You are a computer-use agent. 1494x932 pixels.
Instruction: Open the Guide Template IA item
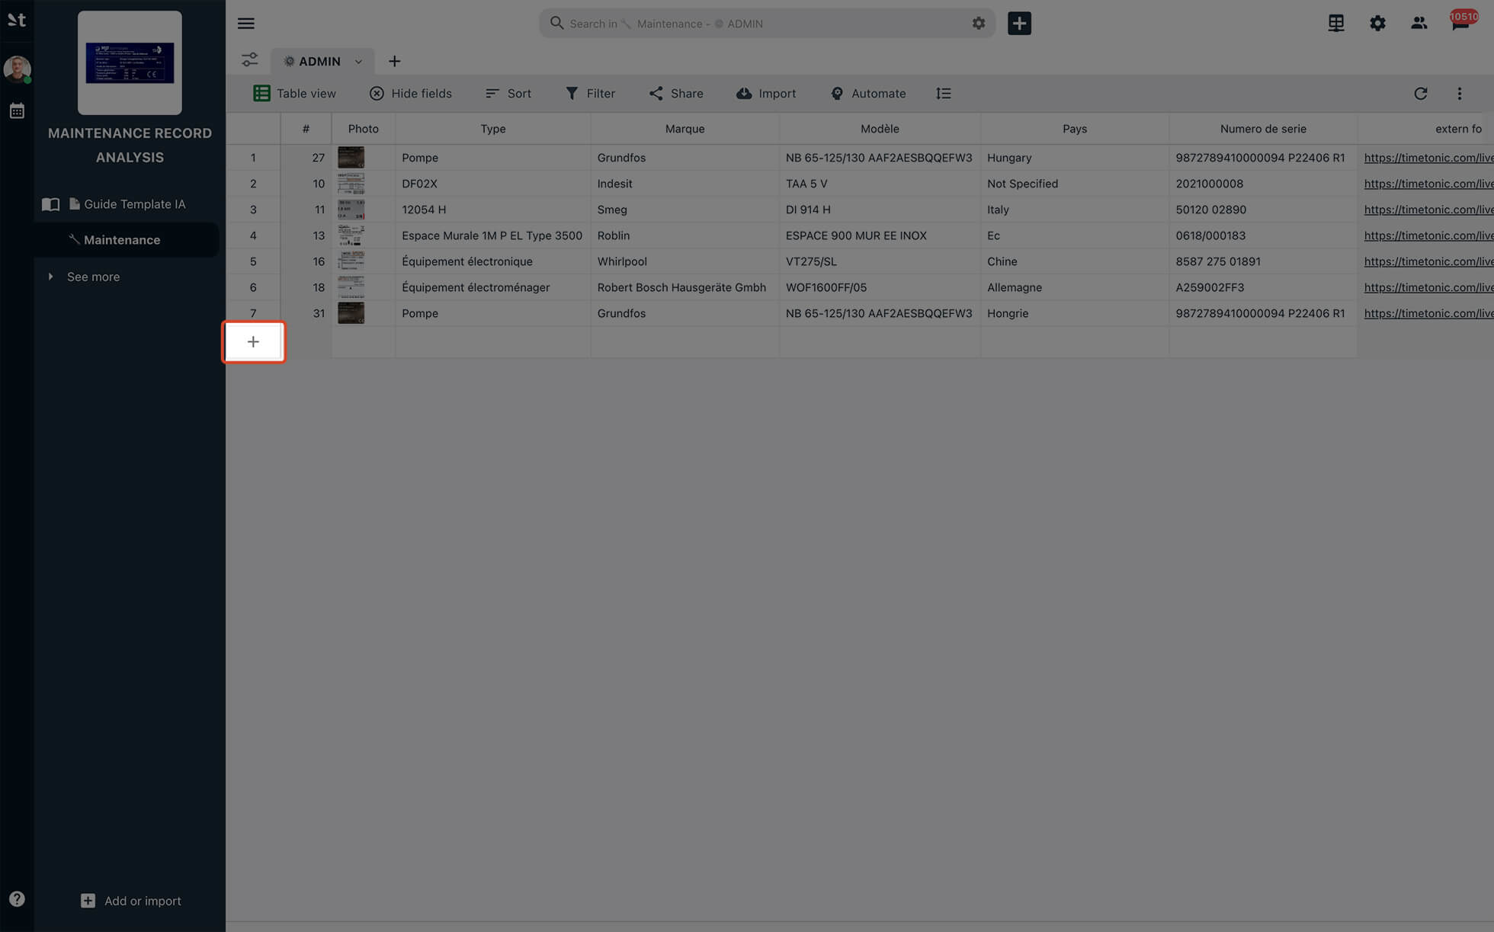point(134,204)
